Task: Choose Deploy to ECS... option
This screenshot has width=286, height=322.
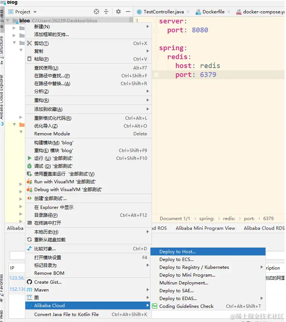Action: [208, 260]
